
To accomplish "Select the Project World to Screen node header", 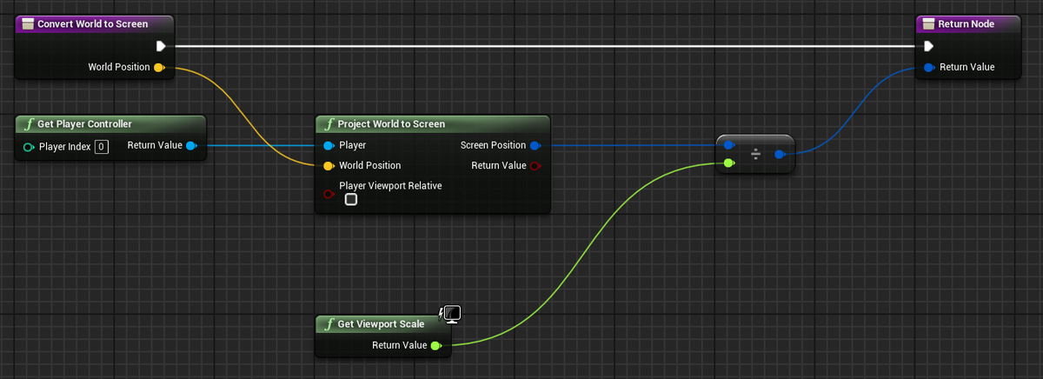I will click(x=432, y=123).
